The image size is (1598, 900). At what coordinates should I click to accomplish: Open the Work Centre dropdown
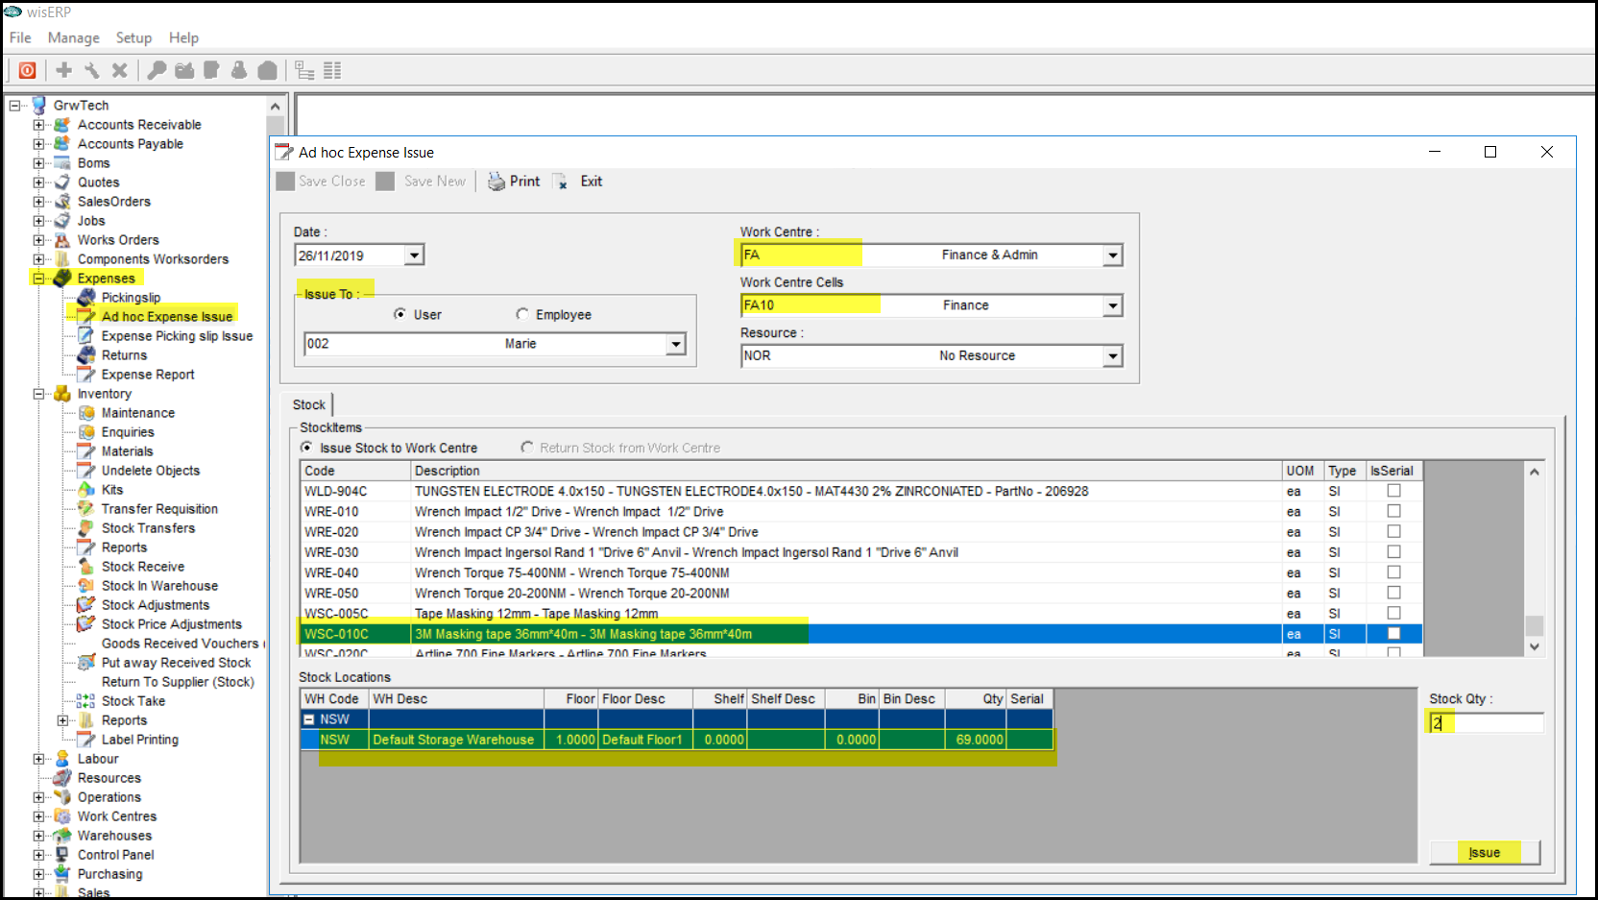click(1112, 255)
